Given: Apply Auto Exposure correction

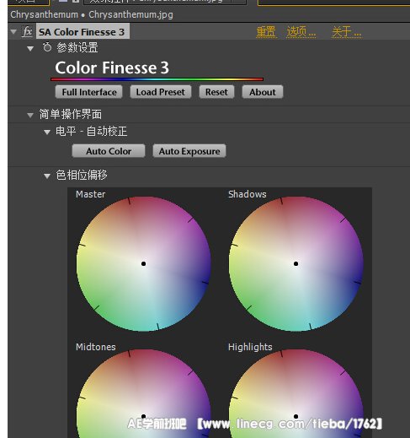Looking at the screenshot, I should tap(189, 151).
